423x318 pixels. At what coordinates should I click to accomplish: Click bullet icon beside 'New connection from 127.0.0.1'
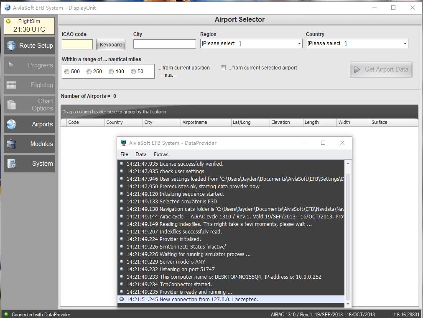pyautogui.click(x=122, y=299)
